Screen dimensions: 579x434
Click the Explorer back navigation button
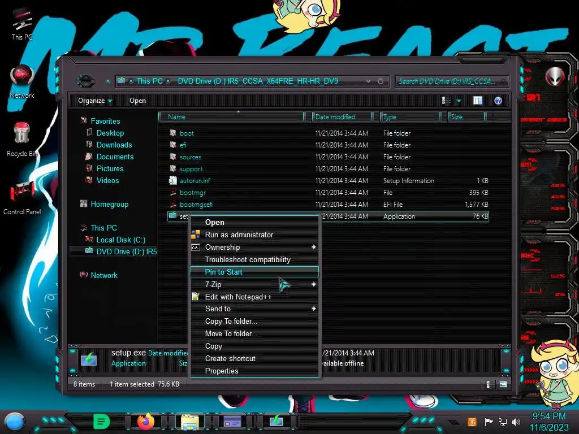click(x=86, y=81)
